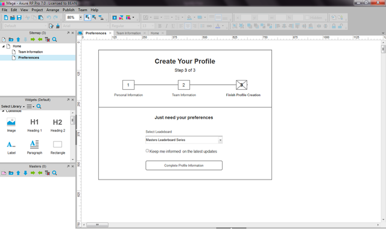The width and height of the screenshot is (386, 241).
Task: Save the project with the floppy icon
Action: 19,17
